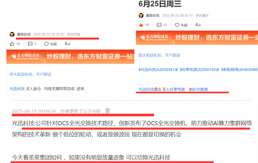Click the line starting 今天看圣泉集团如何
This screenshot has height=163, width=258.
pos(91,158)
